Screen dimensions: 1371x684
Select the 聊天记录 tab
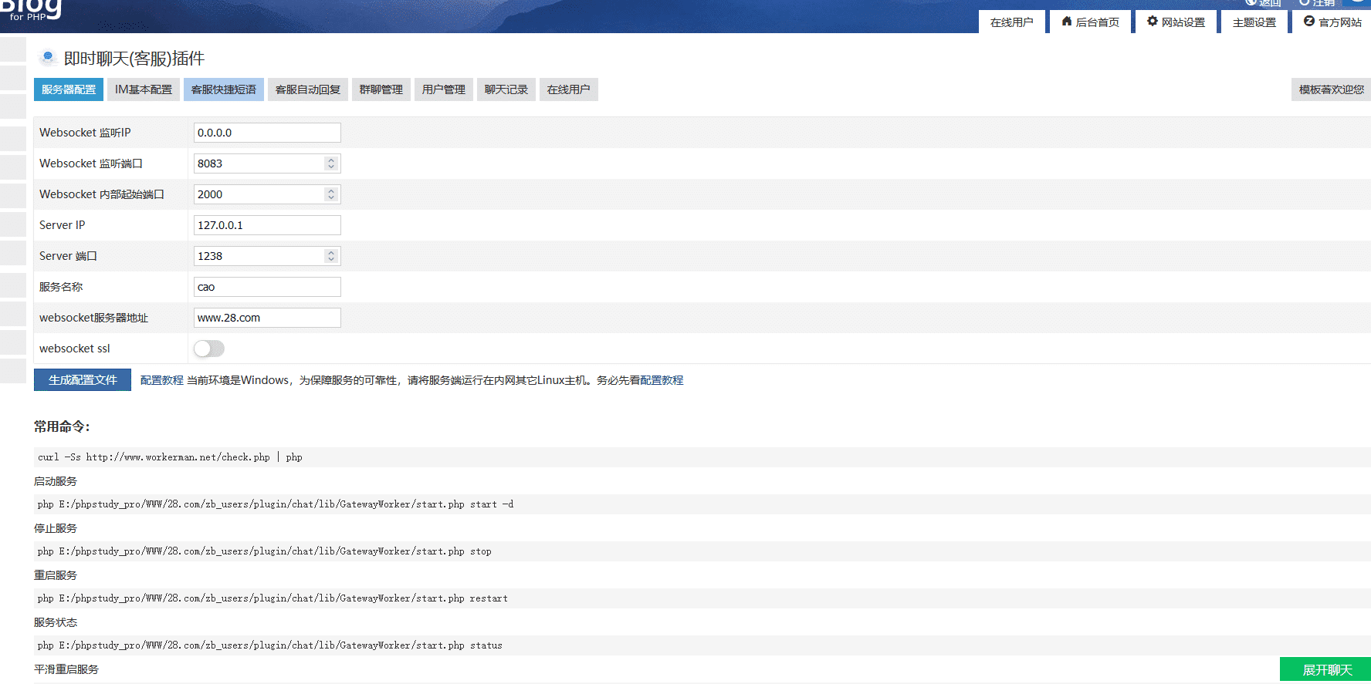(x=506, y=89)
